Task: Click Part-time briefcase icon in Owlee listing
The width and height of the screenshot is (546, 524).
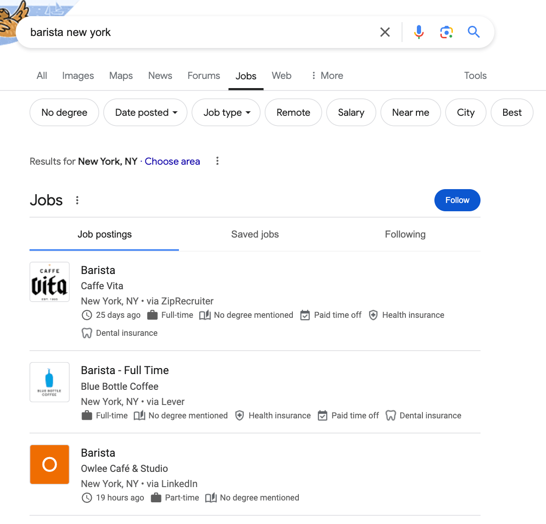Action: click(156, 498)
